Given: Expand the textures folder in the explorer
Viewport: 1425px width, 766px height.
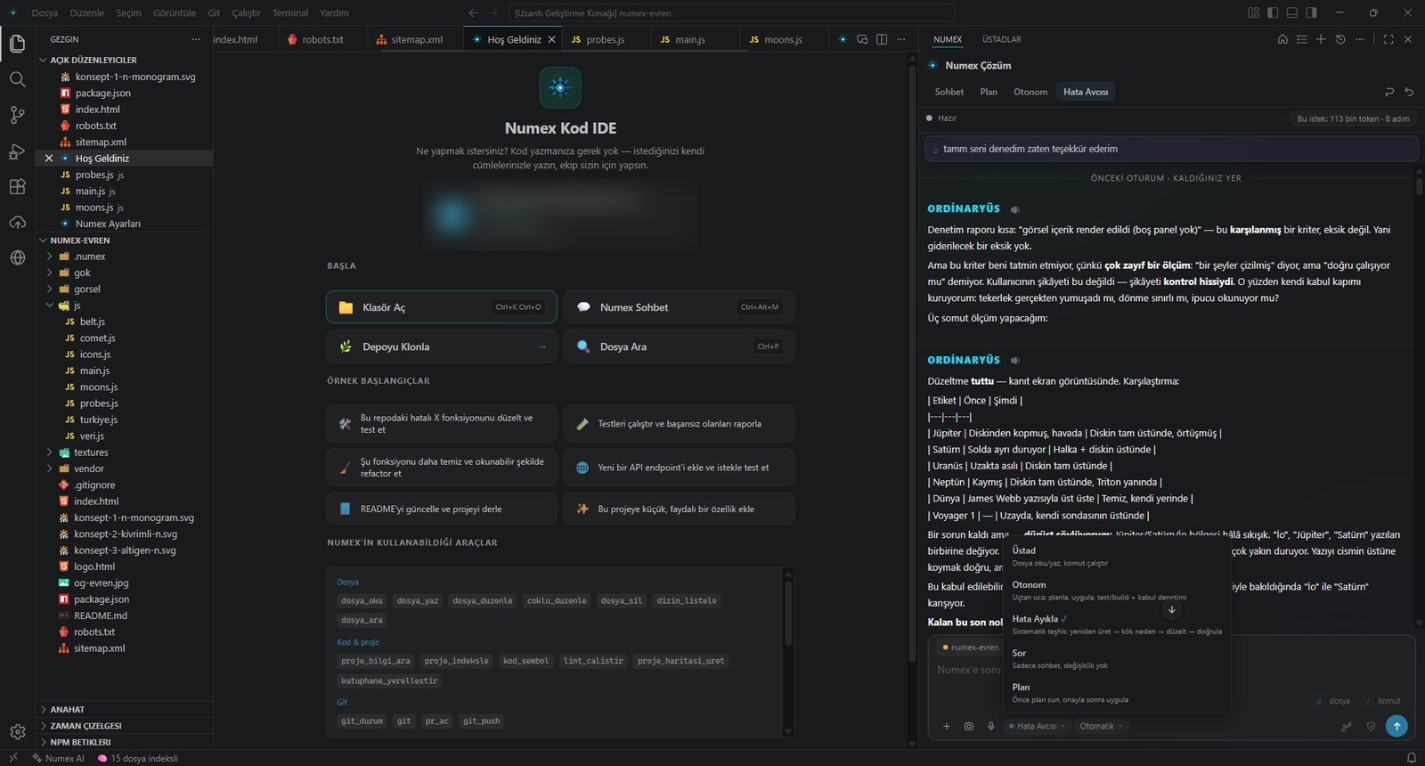Looking at the screenshot, I should [x=90, y=452].
